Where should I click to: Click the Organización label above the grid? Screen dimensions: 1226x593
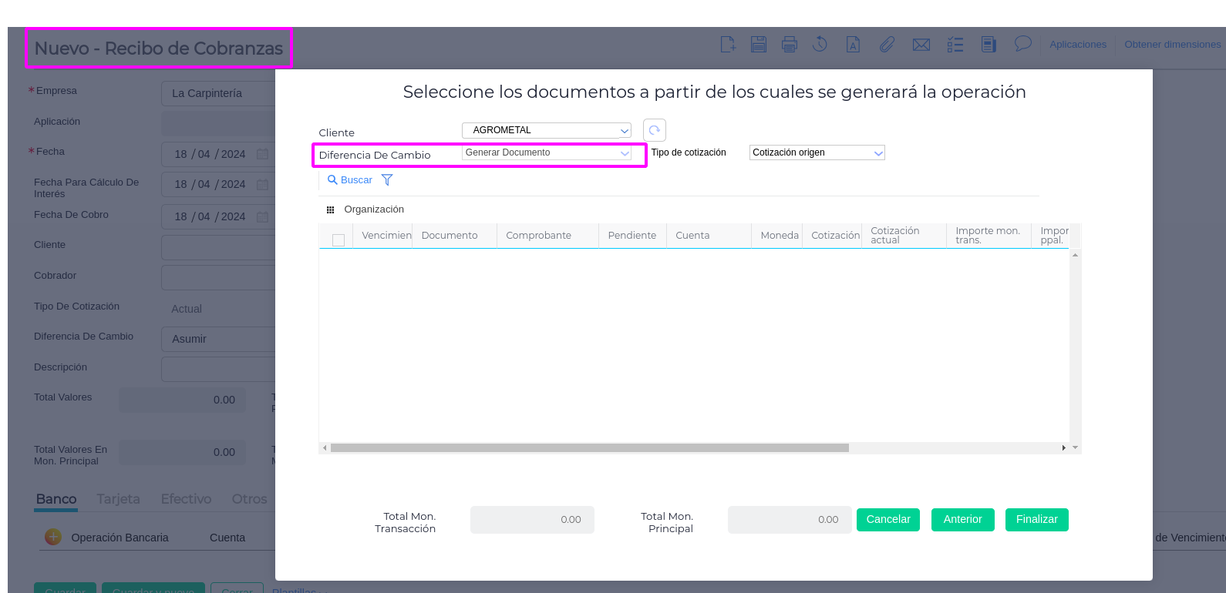[374, 209]
